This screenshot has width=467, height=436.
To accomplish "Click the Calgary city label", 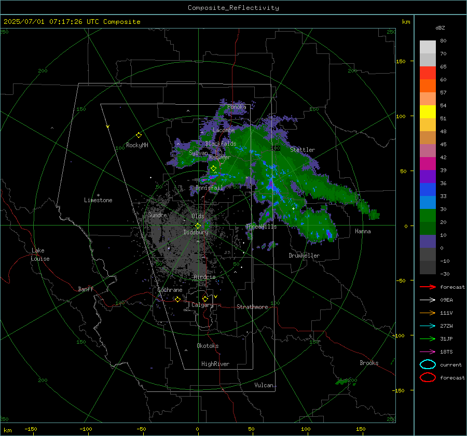I will [202, 305].
